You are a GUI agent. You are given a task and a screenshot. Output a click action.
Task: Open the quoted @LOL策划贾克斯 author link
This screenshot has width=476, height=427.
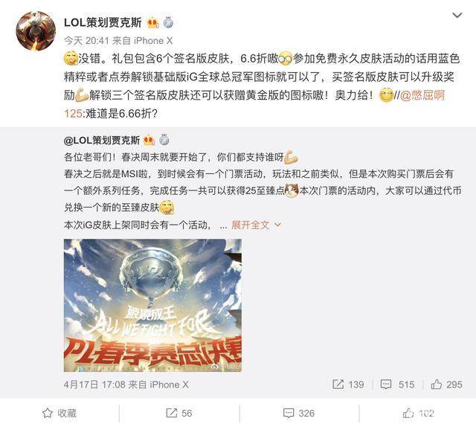(x=102, y=141)
